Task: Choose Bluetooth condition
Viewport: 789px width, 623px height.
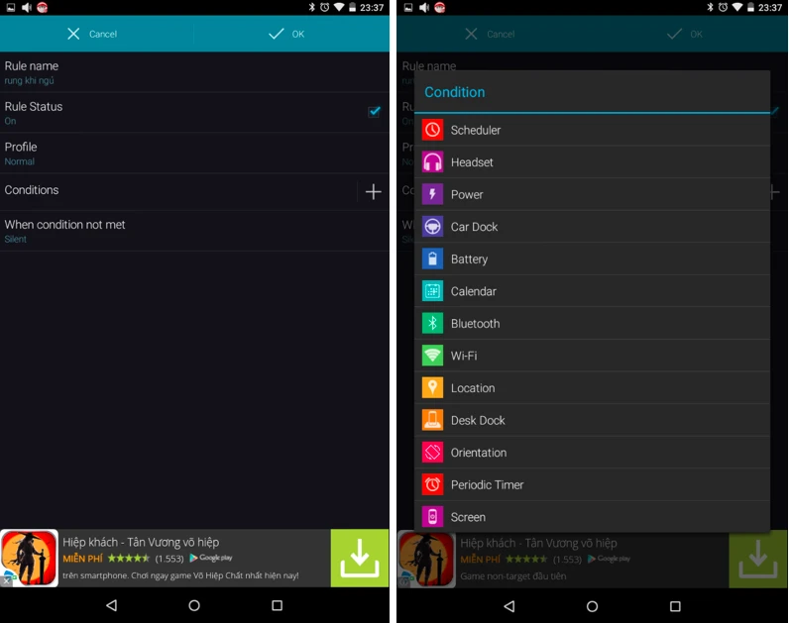Action: click(593, 323)
